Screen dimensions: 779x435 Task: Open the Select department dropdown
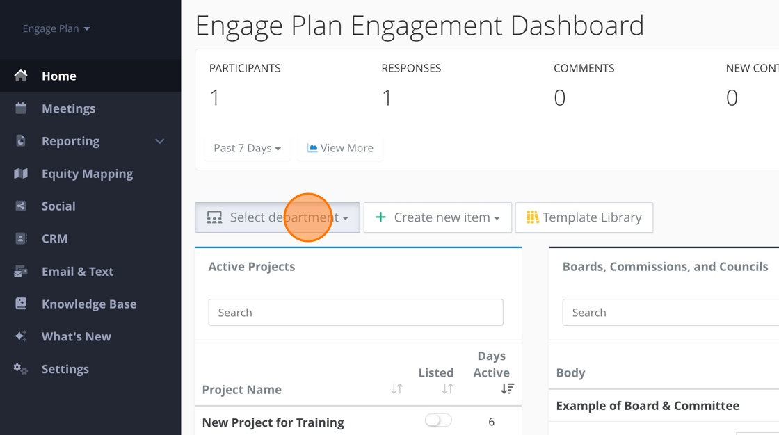(x=277, y=217)
